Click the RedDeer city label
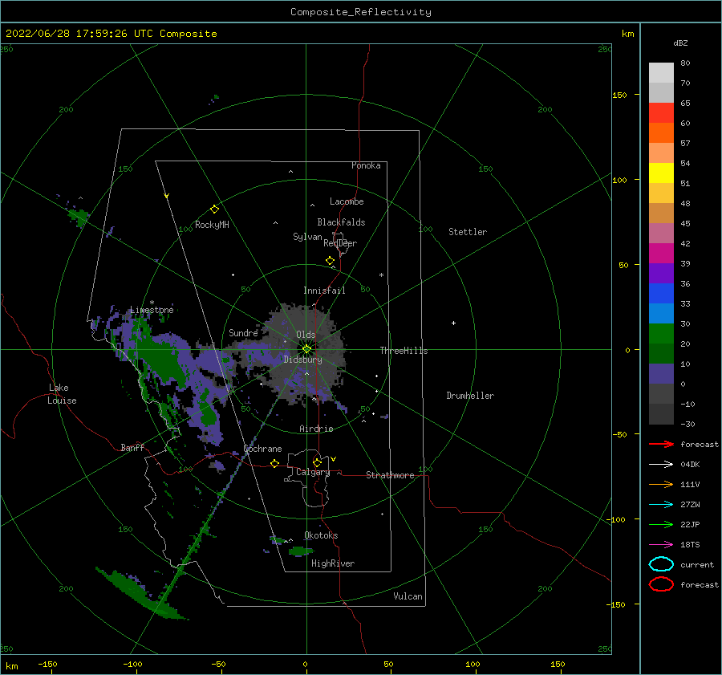This screenshot has height=675, width=722. (340, 243)
